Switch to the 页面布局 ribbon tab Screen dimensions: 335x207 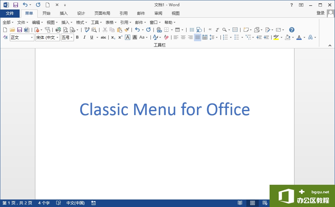(x=102, y=13)
